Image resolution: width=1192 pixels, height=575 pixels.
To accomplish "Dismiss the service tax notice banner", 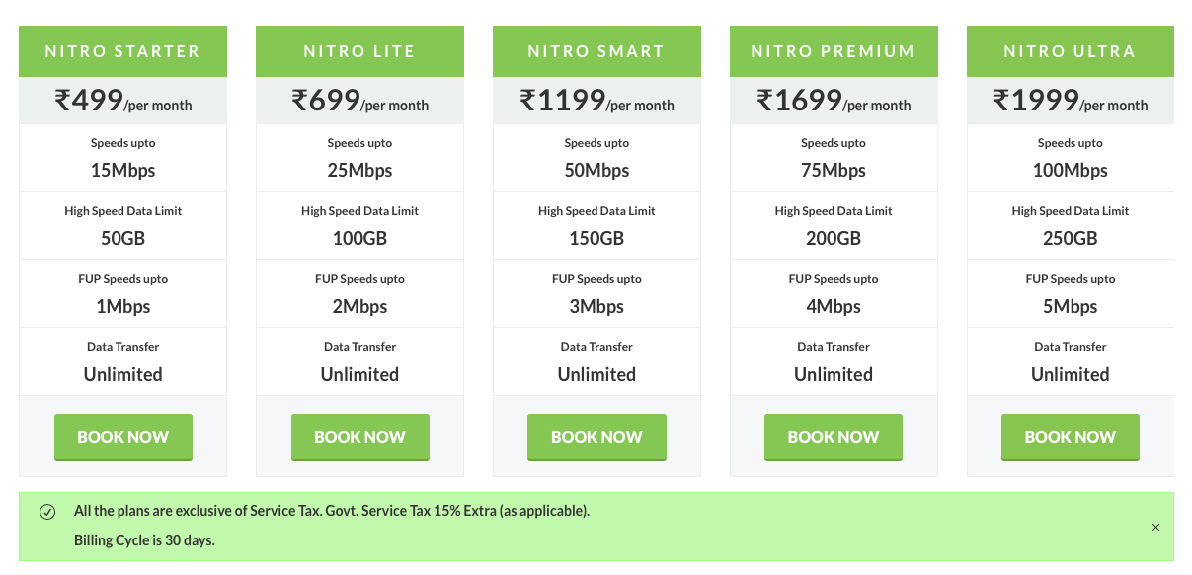I will (x=1155, y=528).
